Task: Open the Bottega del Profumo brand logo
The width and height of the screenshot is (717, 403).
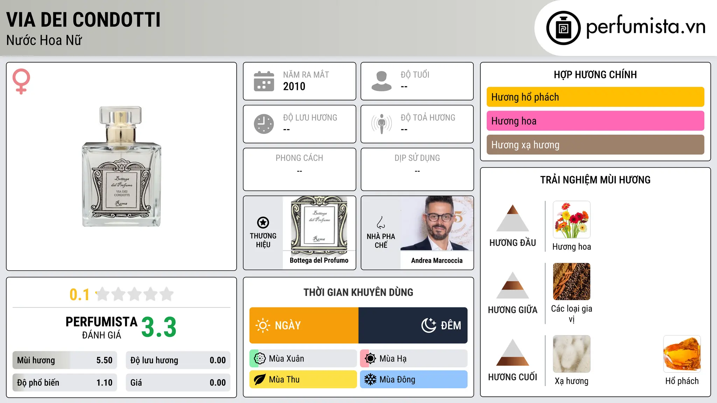Action: [x=319, y=225]
